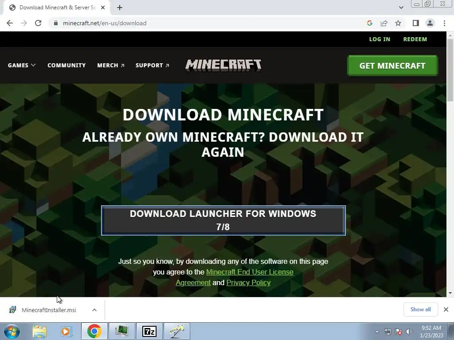This screenshot has width=454, height=340.
Task: Bookmark this page with the star icon
Action: (x=398, y=23)
